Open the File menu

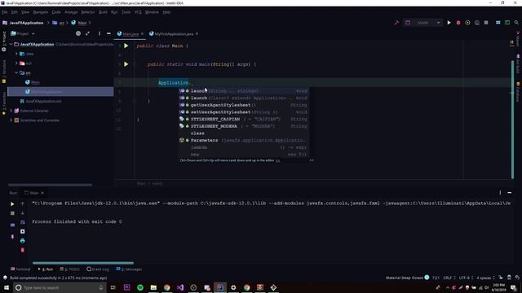pyautogui.click(x=4, y=12)
